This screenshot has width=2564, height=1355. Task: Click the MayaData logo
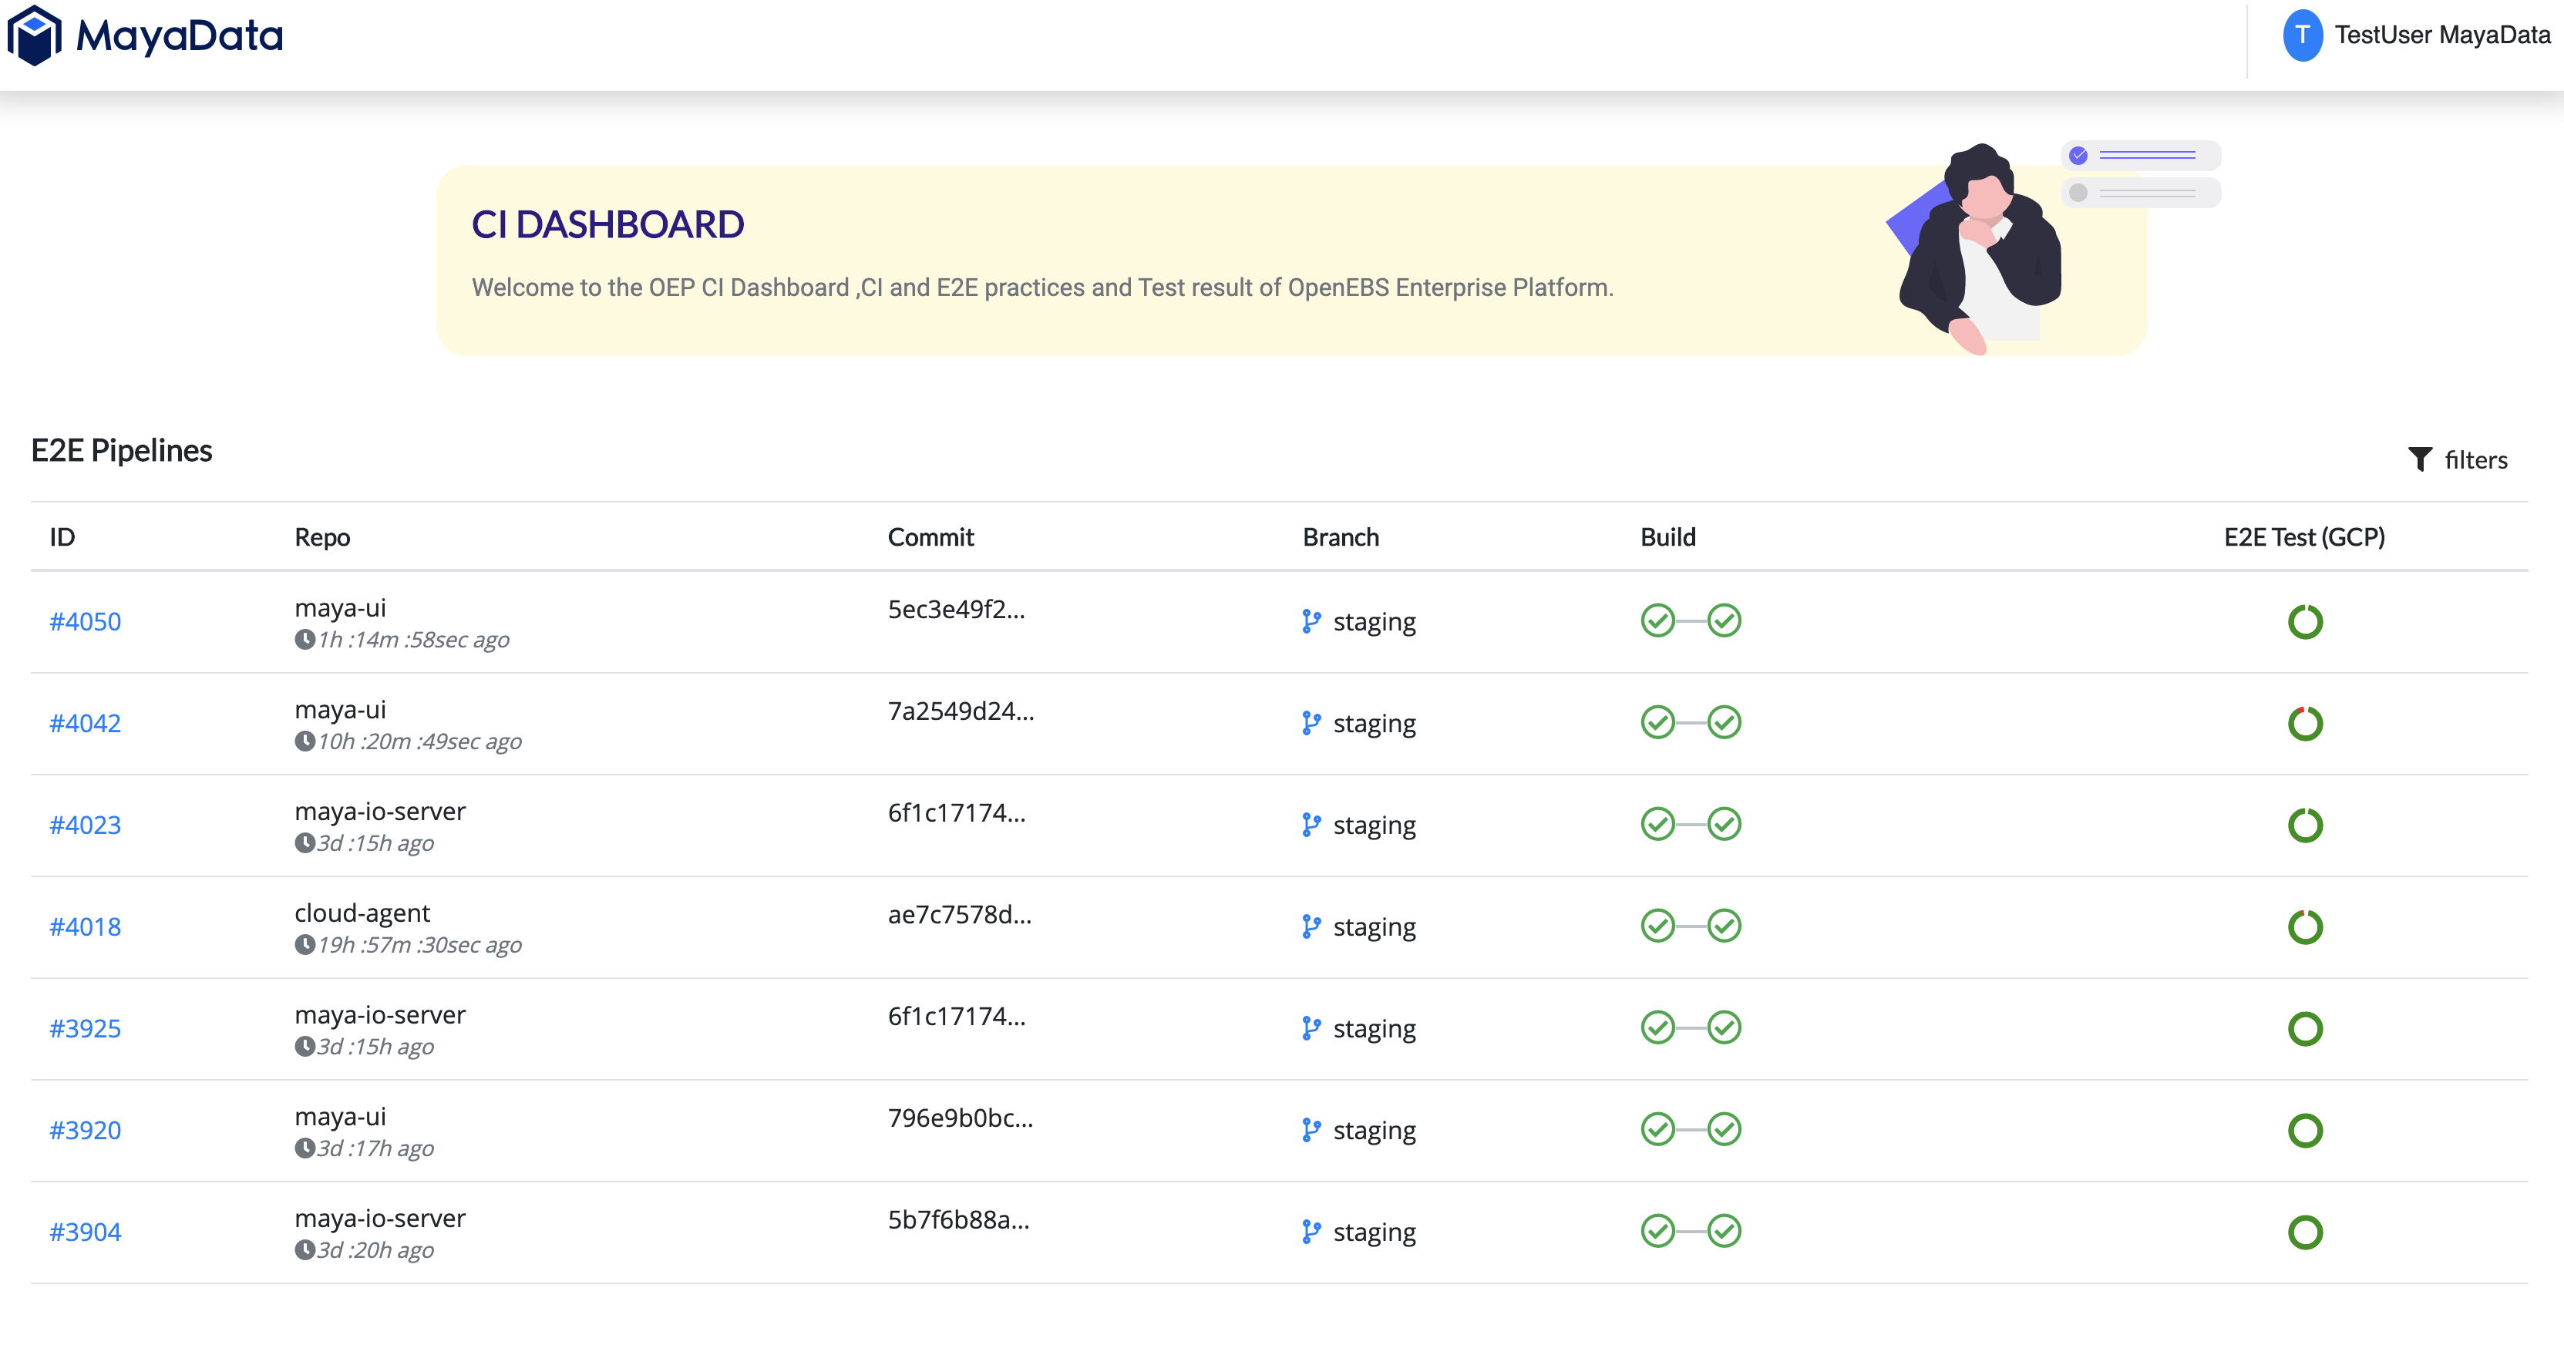[x=146, y=35]
